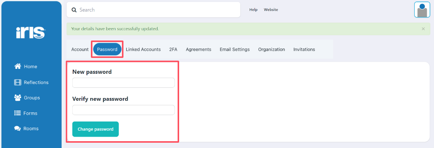Click into the Search box

(153, 10)
